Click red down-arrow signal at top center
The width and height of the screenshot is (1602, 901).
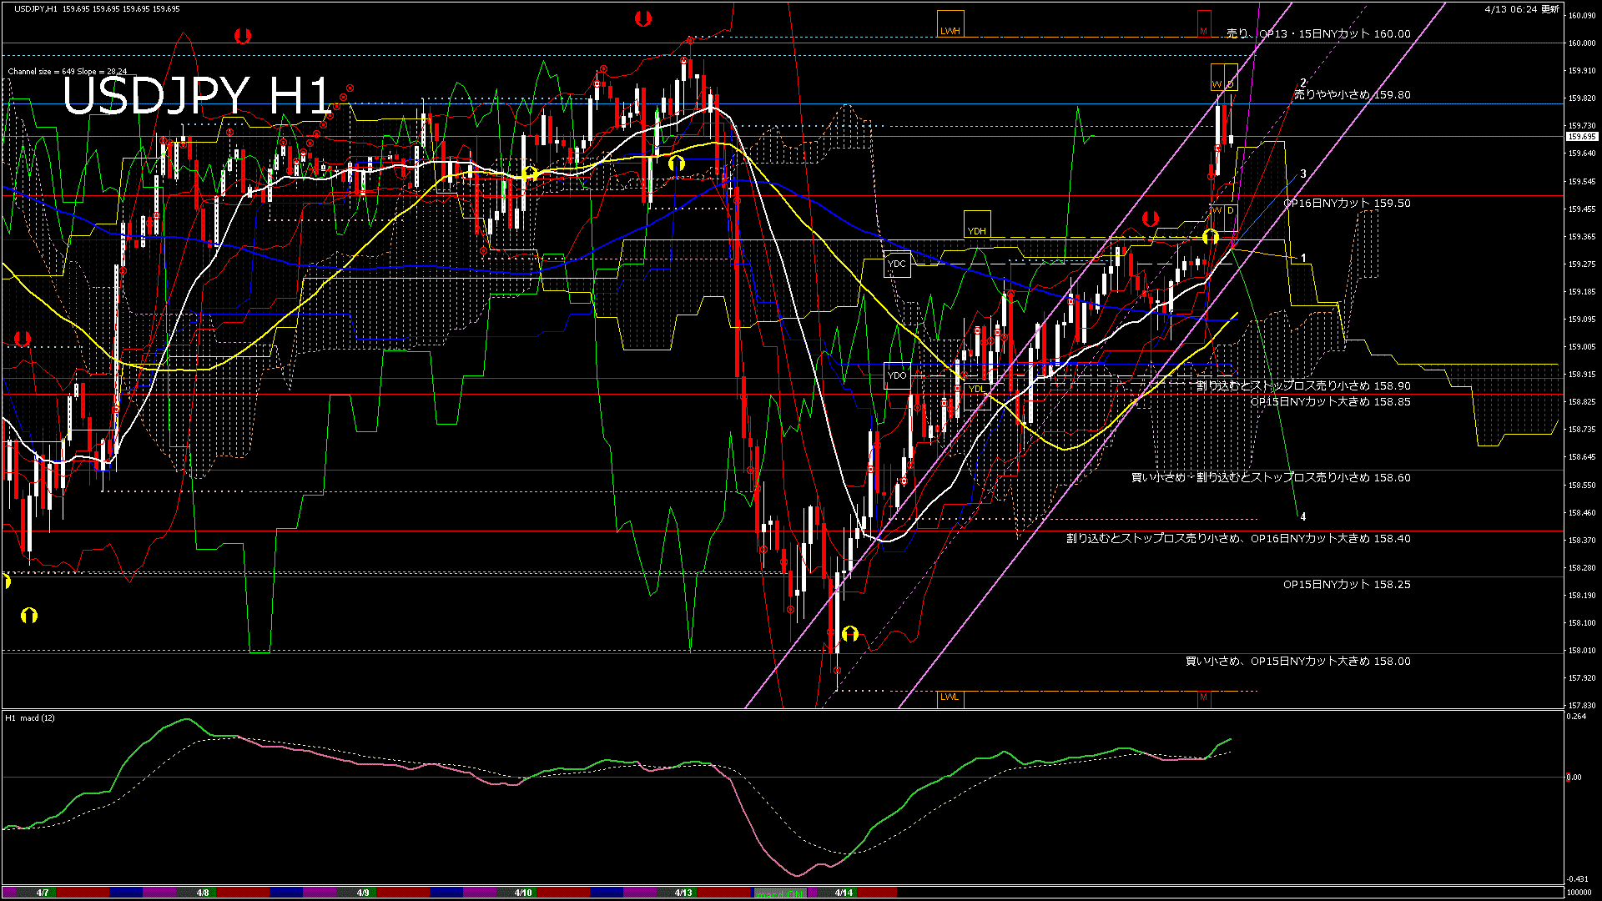(x=642, y=18)
